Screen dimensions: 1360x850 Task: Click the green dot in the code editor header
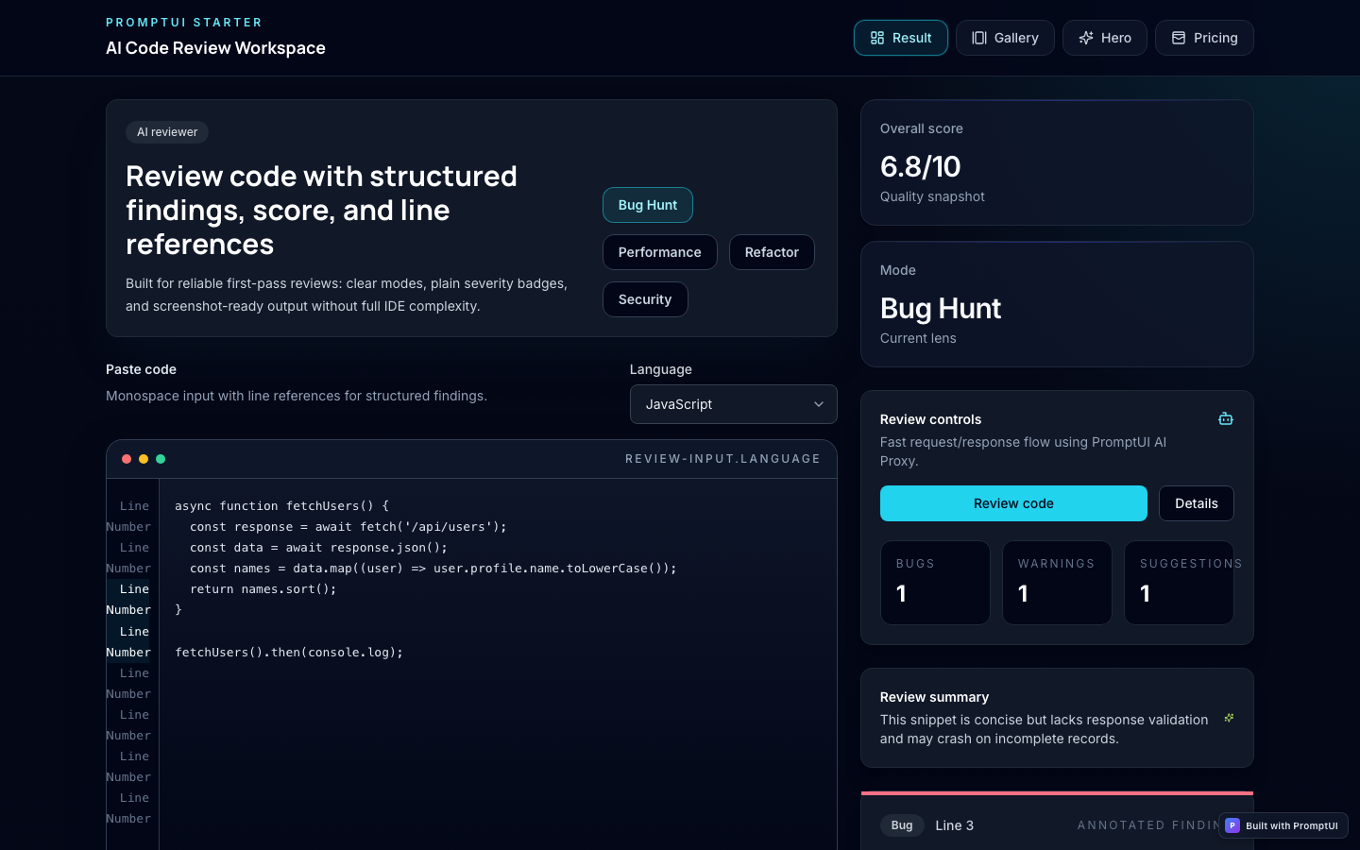point(161,459)
